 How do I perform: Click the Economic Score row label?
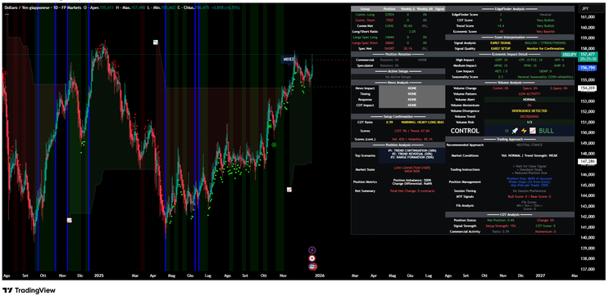(x=465, y=31)
